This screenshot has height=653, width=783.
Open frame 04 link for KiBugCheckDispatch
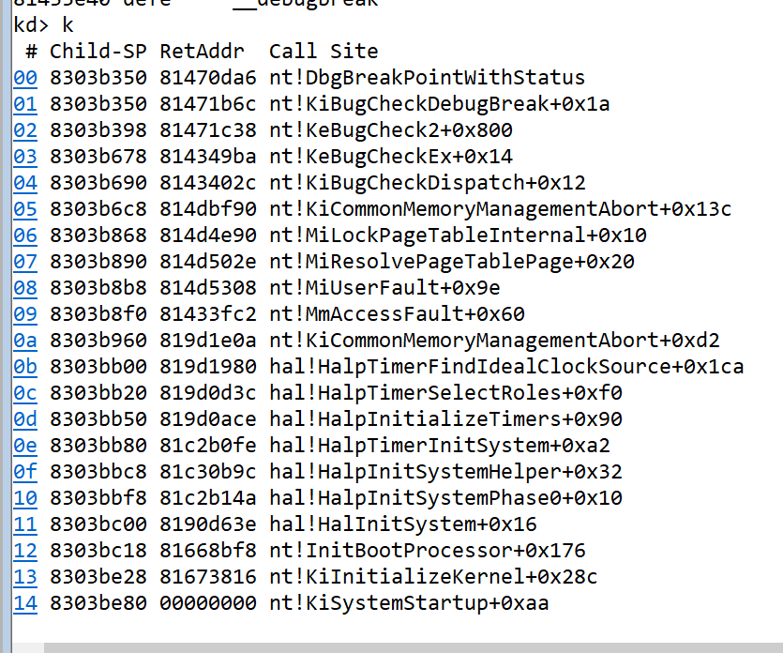25,183
